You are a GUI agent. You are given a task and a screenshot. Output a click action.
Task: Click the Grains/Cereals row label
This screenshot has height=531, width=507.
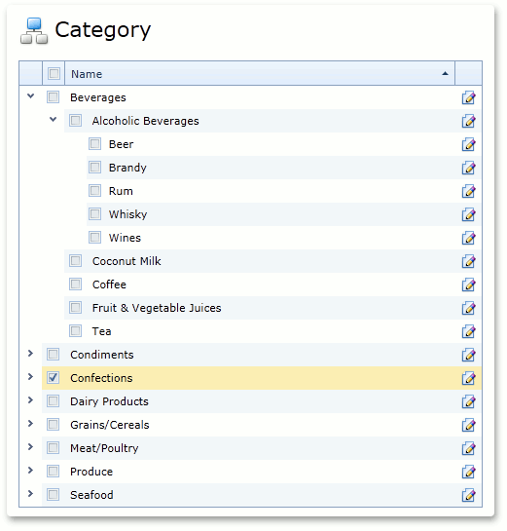click(110, 425)
